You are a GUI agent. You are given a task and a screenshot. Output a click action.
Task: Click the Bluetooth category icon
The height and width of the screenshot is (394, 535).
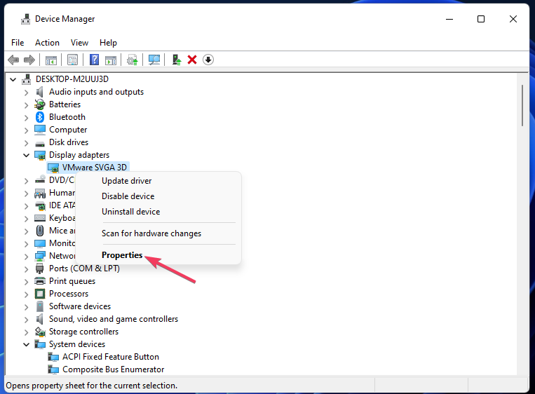tap(40, 117)
